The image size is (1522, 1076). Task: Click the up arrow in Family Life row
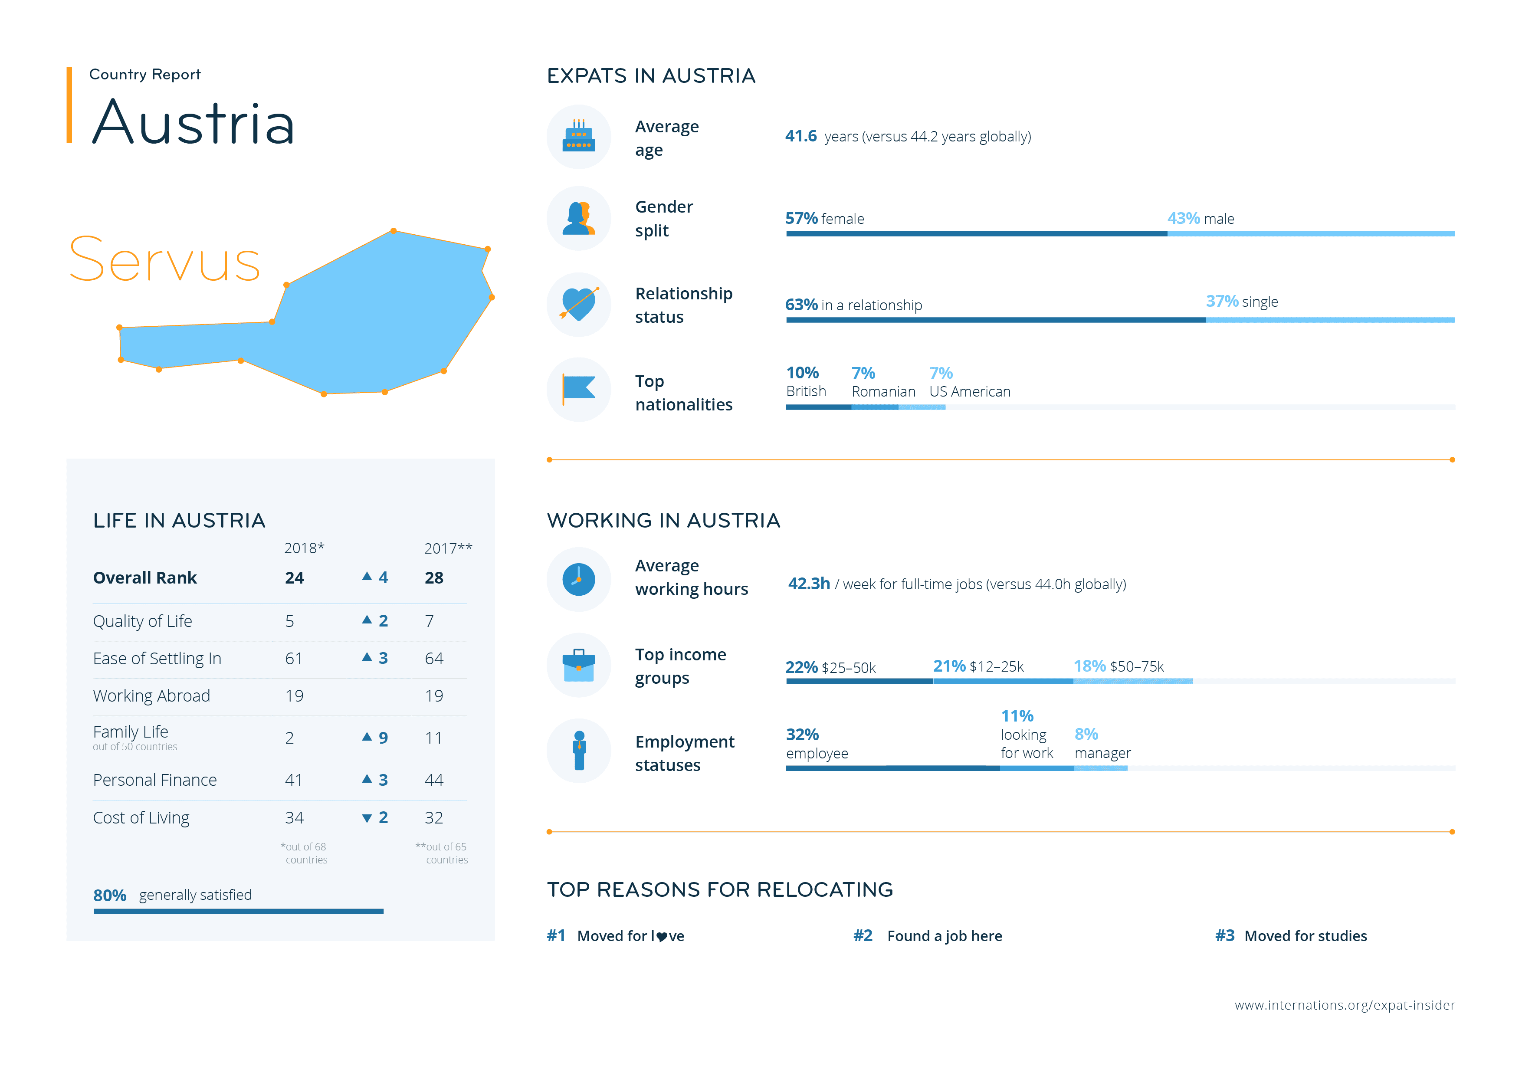367,737
